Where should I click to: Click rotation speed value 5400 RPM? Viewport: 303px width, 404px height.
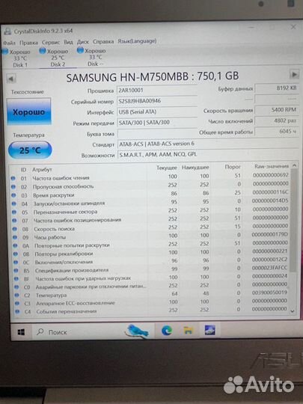277,110
